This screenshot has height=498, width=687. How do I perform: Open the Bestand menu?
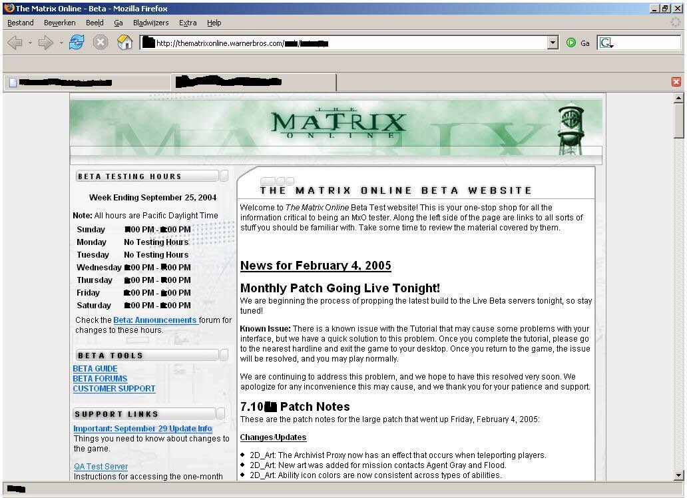click(20, 23)
